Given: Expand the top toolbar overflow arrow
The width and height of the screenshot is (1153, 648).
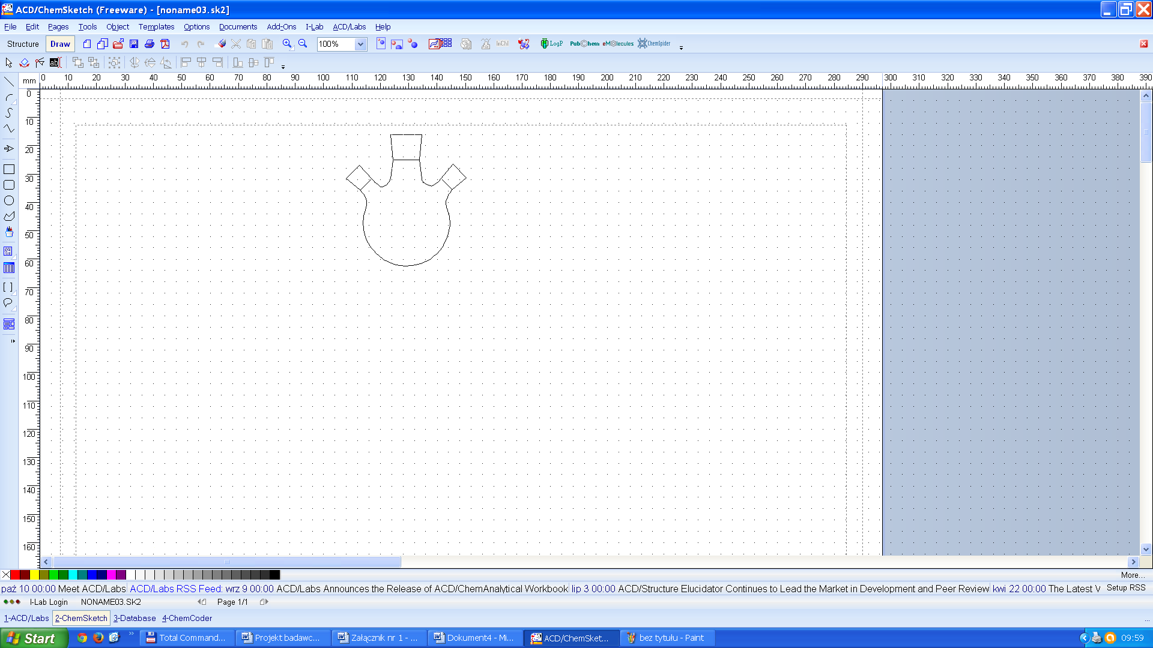Looking at the screenshot, I should click(681, 48).
